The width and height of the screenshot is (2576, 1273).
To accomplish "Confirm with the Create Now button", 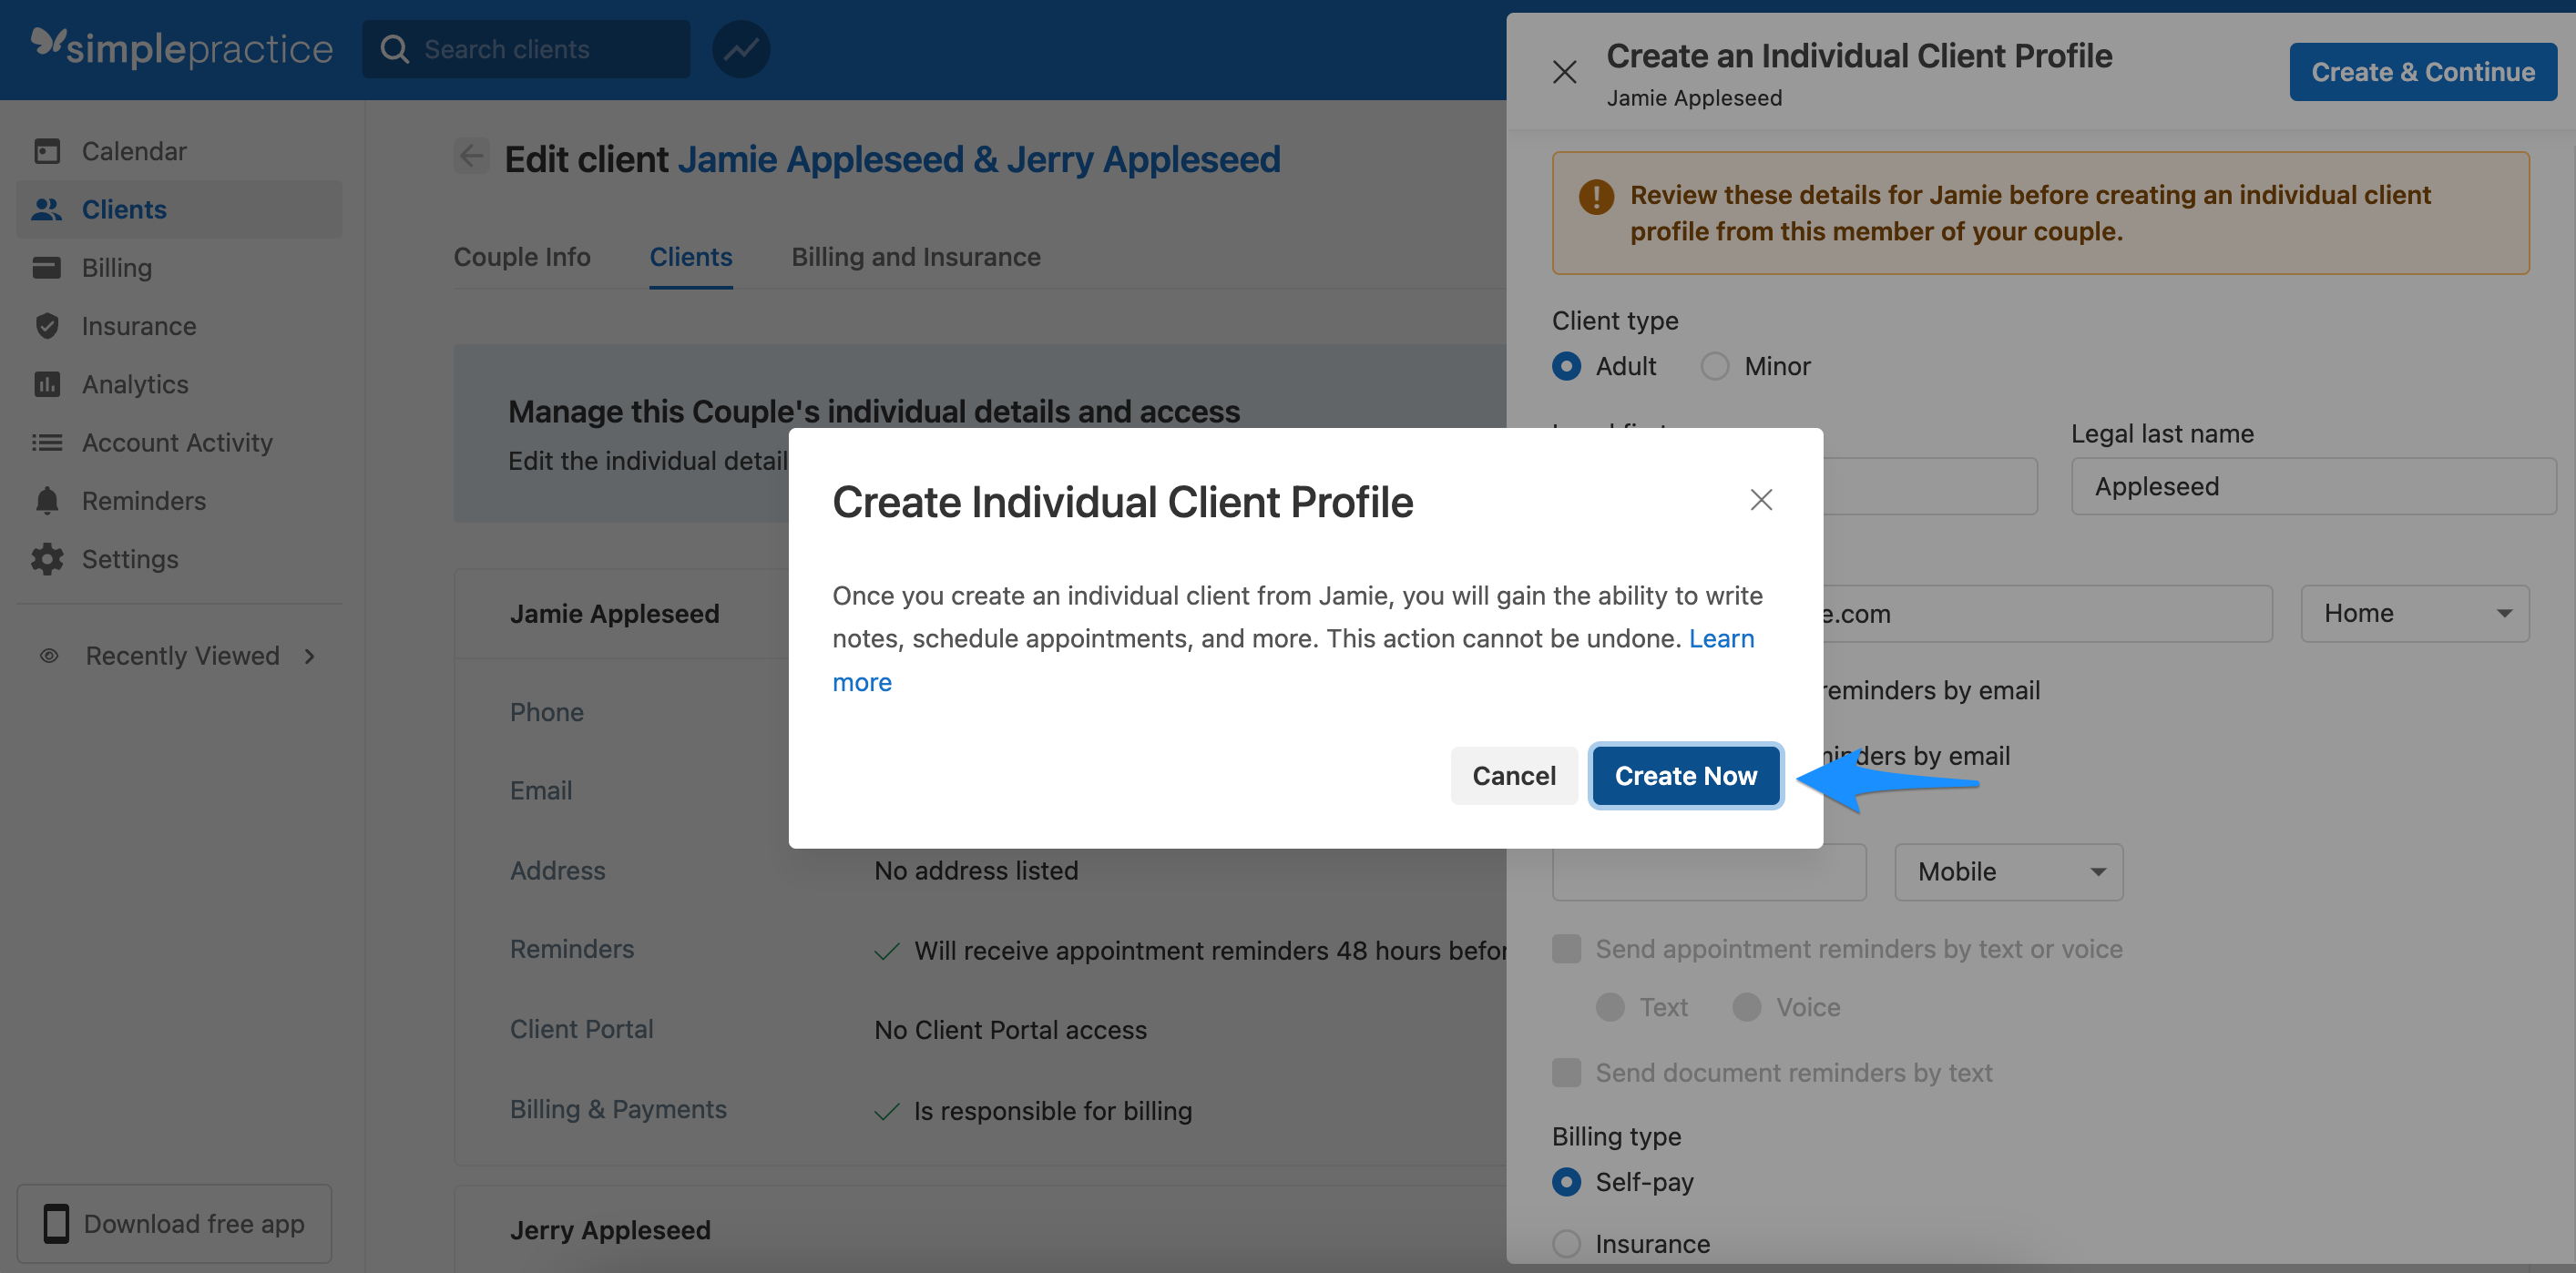I will point(1685,775).
